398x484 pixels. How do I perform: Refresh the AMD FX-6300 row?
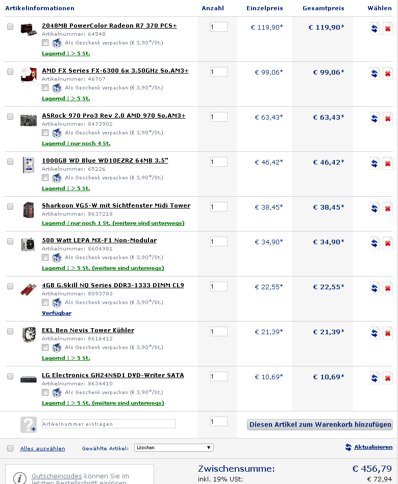click(375, 74)
